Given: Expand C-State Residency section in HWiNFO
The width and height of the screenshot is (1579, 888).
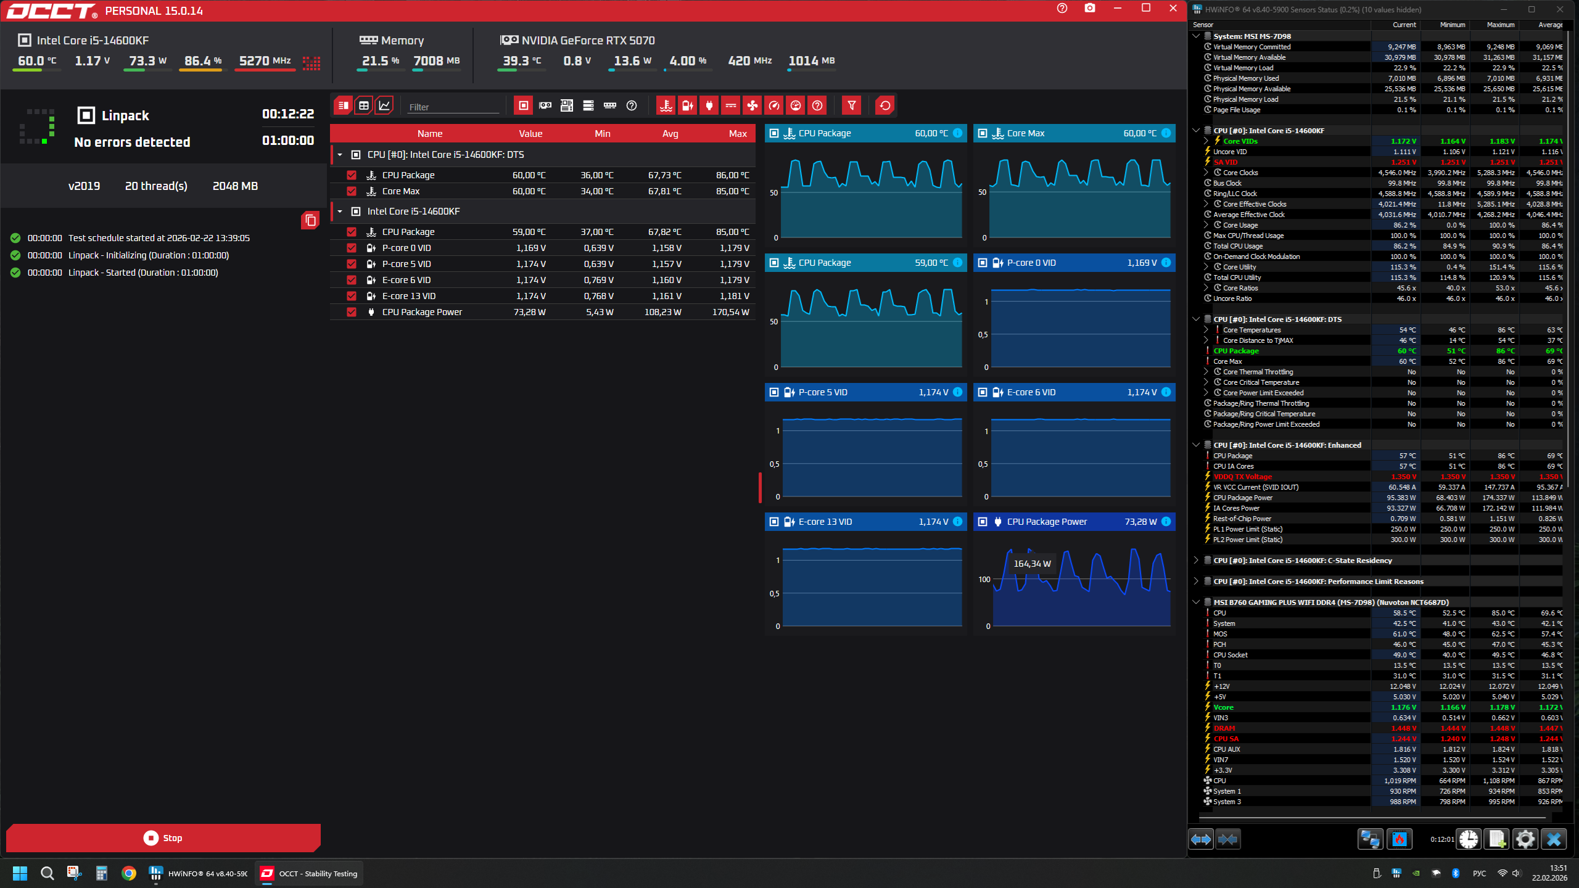Looking at the screenshot, I should pyautogui.click(x=1196, y=561).
